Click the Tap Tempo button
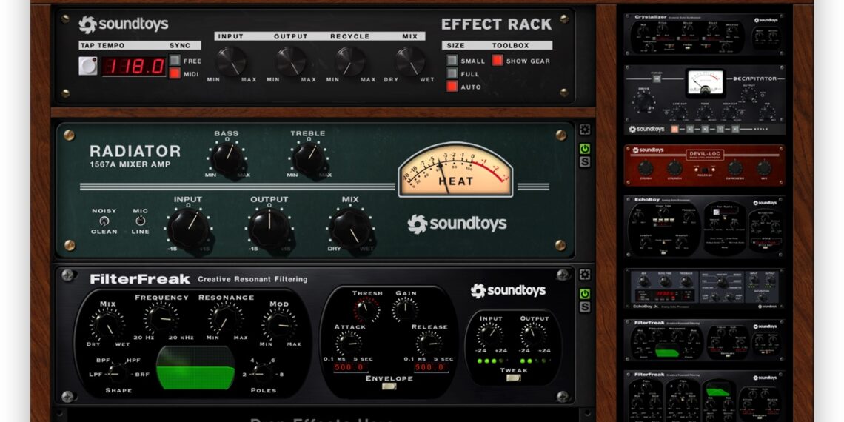This screenshot has height=422, width=844. (x=88, y=66)
